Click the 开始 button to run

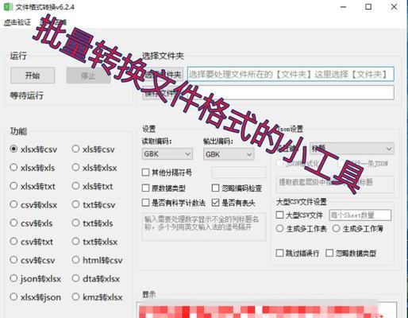pyautogui.click(x=33, y=76)
